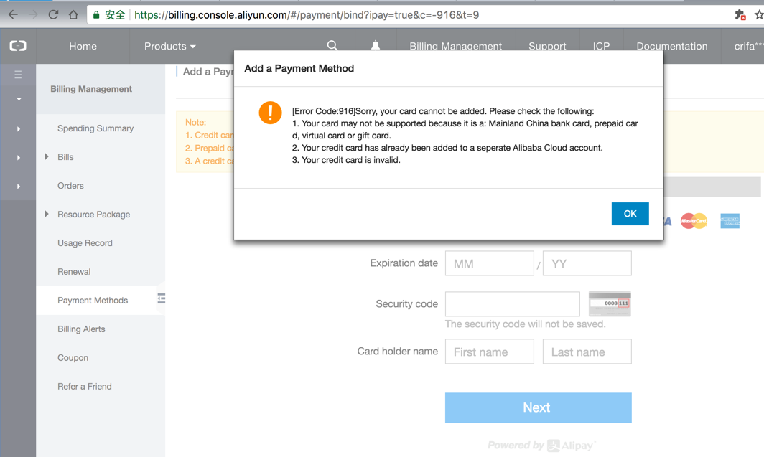Click the First name input field

click(489, 352)
